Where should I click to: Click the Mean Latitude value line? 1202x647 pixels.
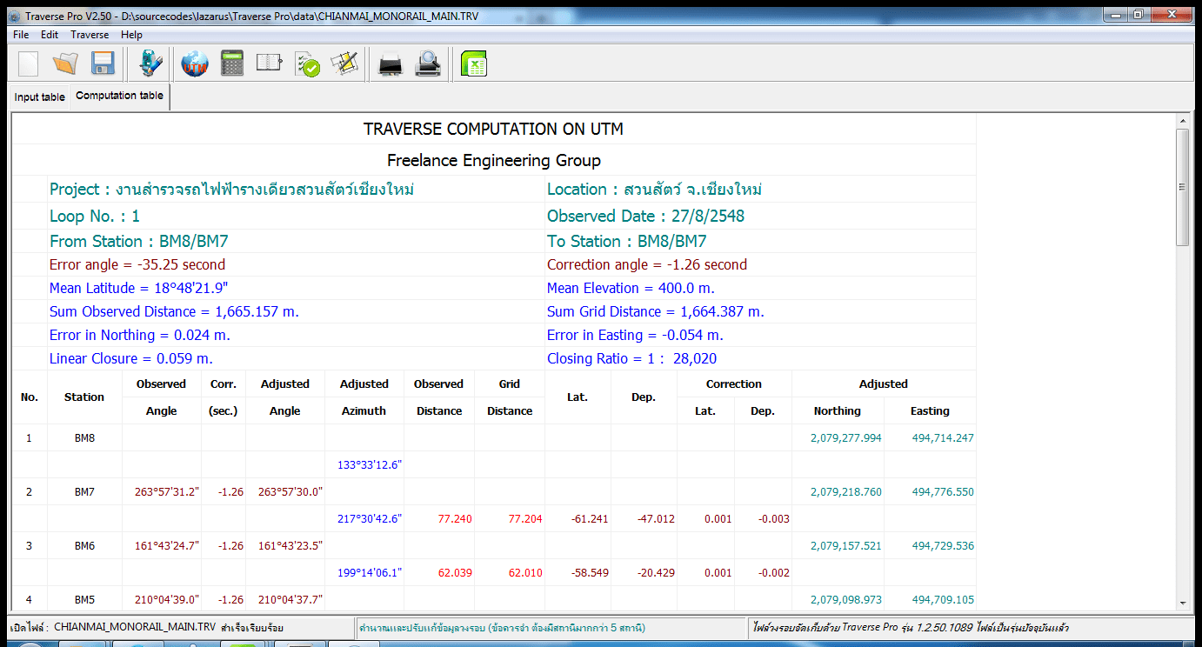[137, 288]
